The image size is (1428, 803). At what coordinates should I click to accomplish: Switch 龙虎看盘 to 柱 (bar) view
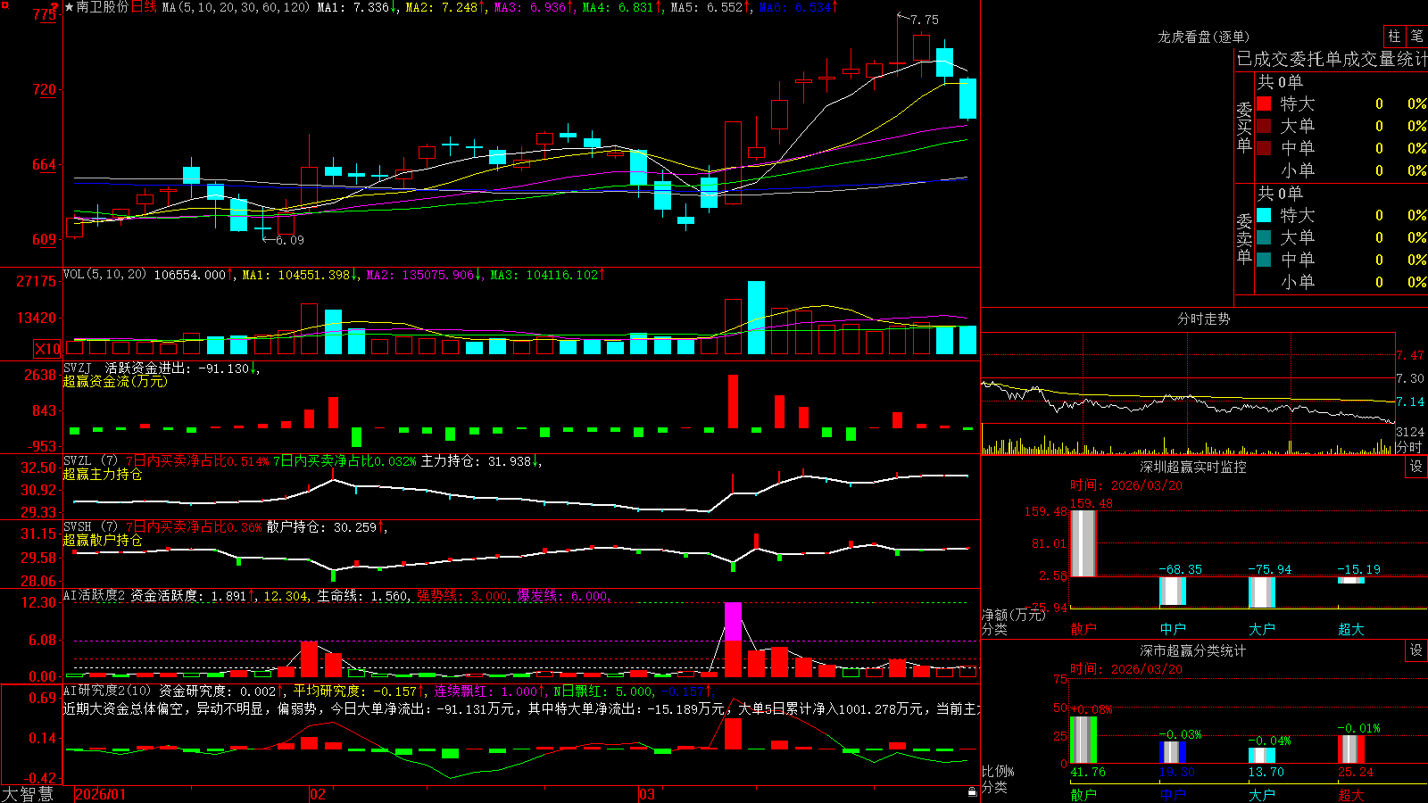1394,36
